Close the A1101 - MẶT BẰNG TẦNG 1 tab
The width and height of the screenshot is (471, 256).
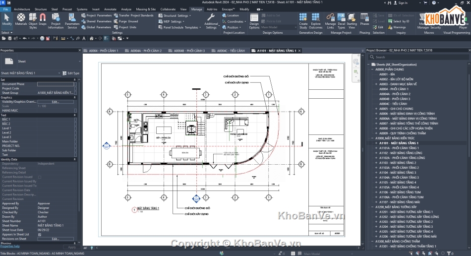point(299,51)
